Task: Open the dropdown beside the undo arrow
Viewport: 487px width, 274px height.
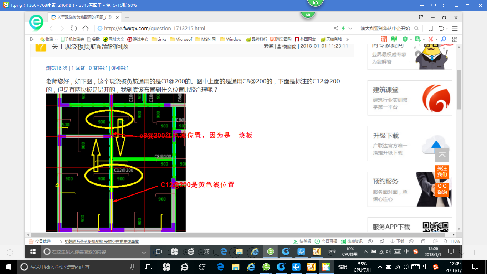Action: (x=447, y=29)
